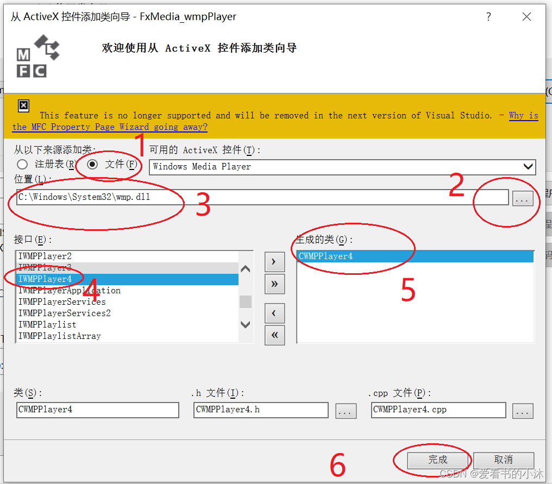Remove the selected class with the single left arrow
Viewport: 552px width, 484px height.
274,313
